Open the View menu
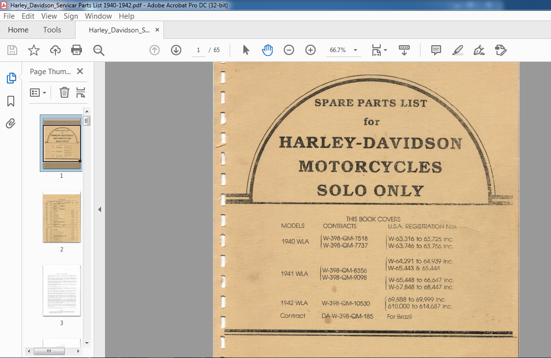Image resolution: width=551 pixels, height=358 pixels. point(49,16)
